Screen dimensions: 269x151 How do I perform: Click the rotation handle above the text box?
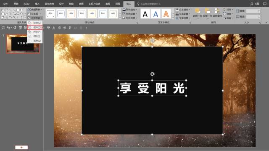click(x=152, y=74)
